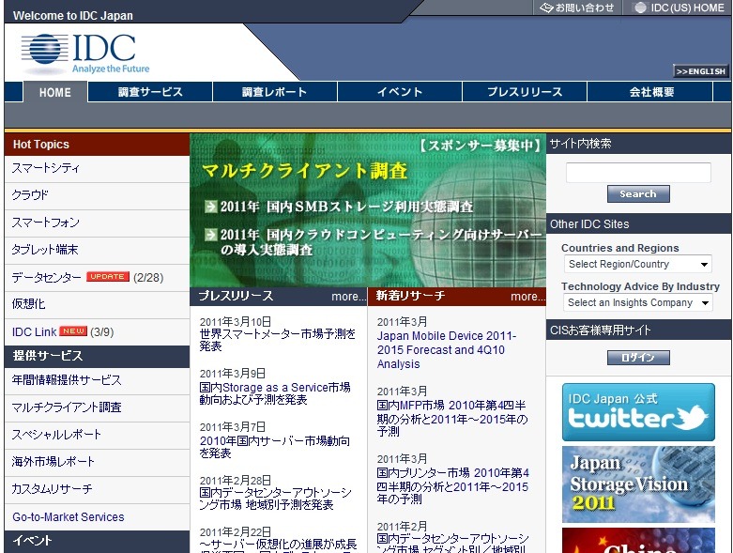Screen dimensions: 733x553
Task: Open マルチクライアント調査 service link
Action: click(67, 407)
